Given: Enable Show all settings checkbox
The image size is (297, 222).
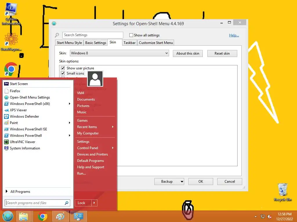Looking at the screenshot, I should 131,35.
